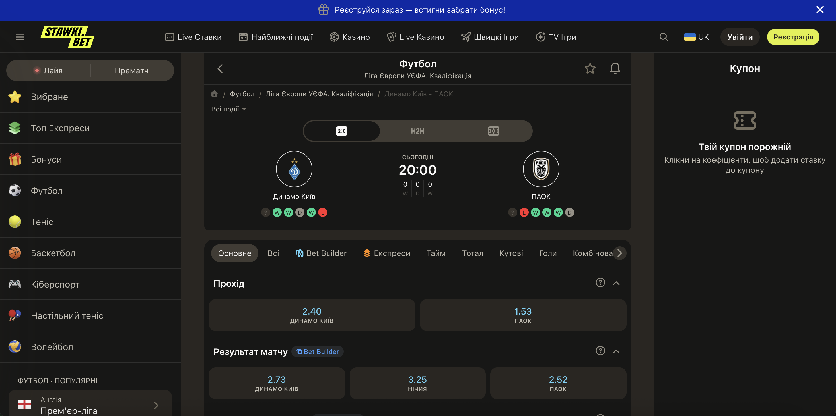Collapse the Результат матчу section
The image size is (836, 416).
(x=616, y=351)
